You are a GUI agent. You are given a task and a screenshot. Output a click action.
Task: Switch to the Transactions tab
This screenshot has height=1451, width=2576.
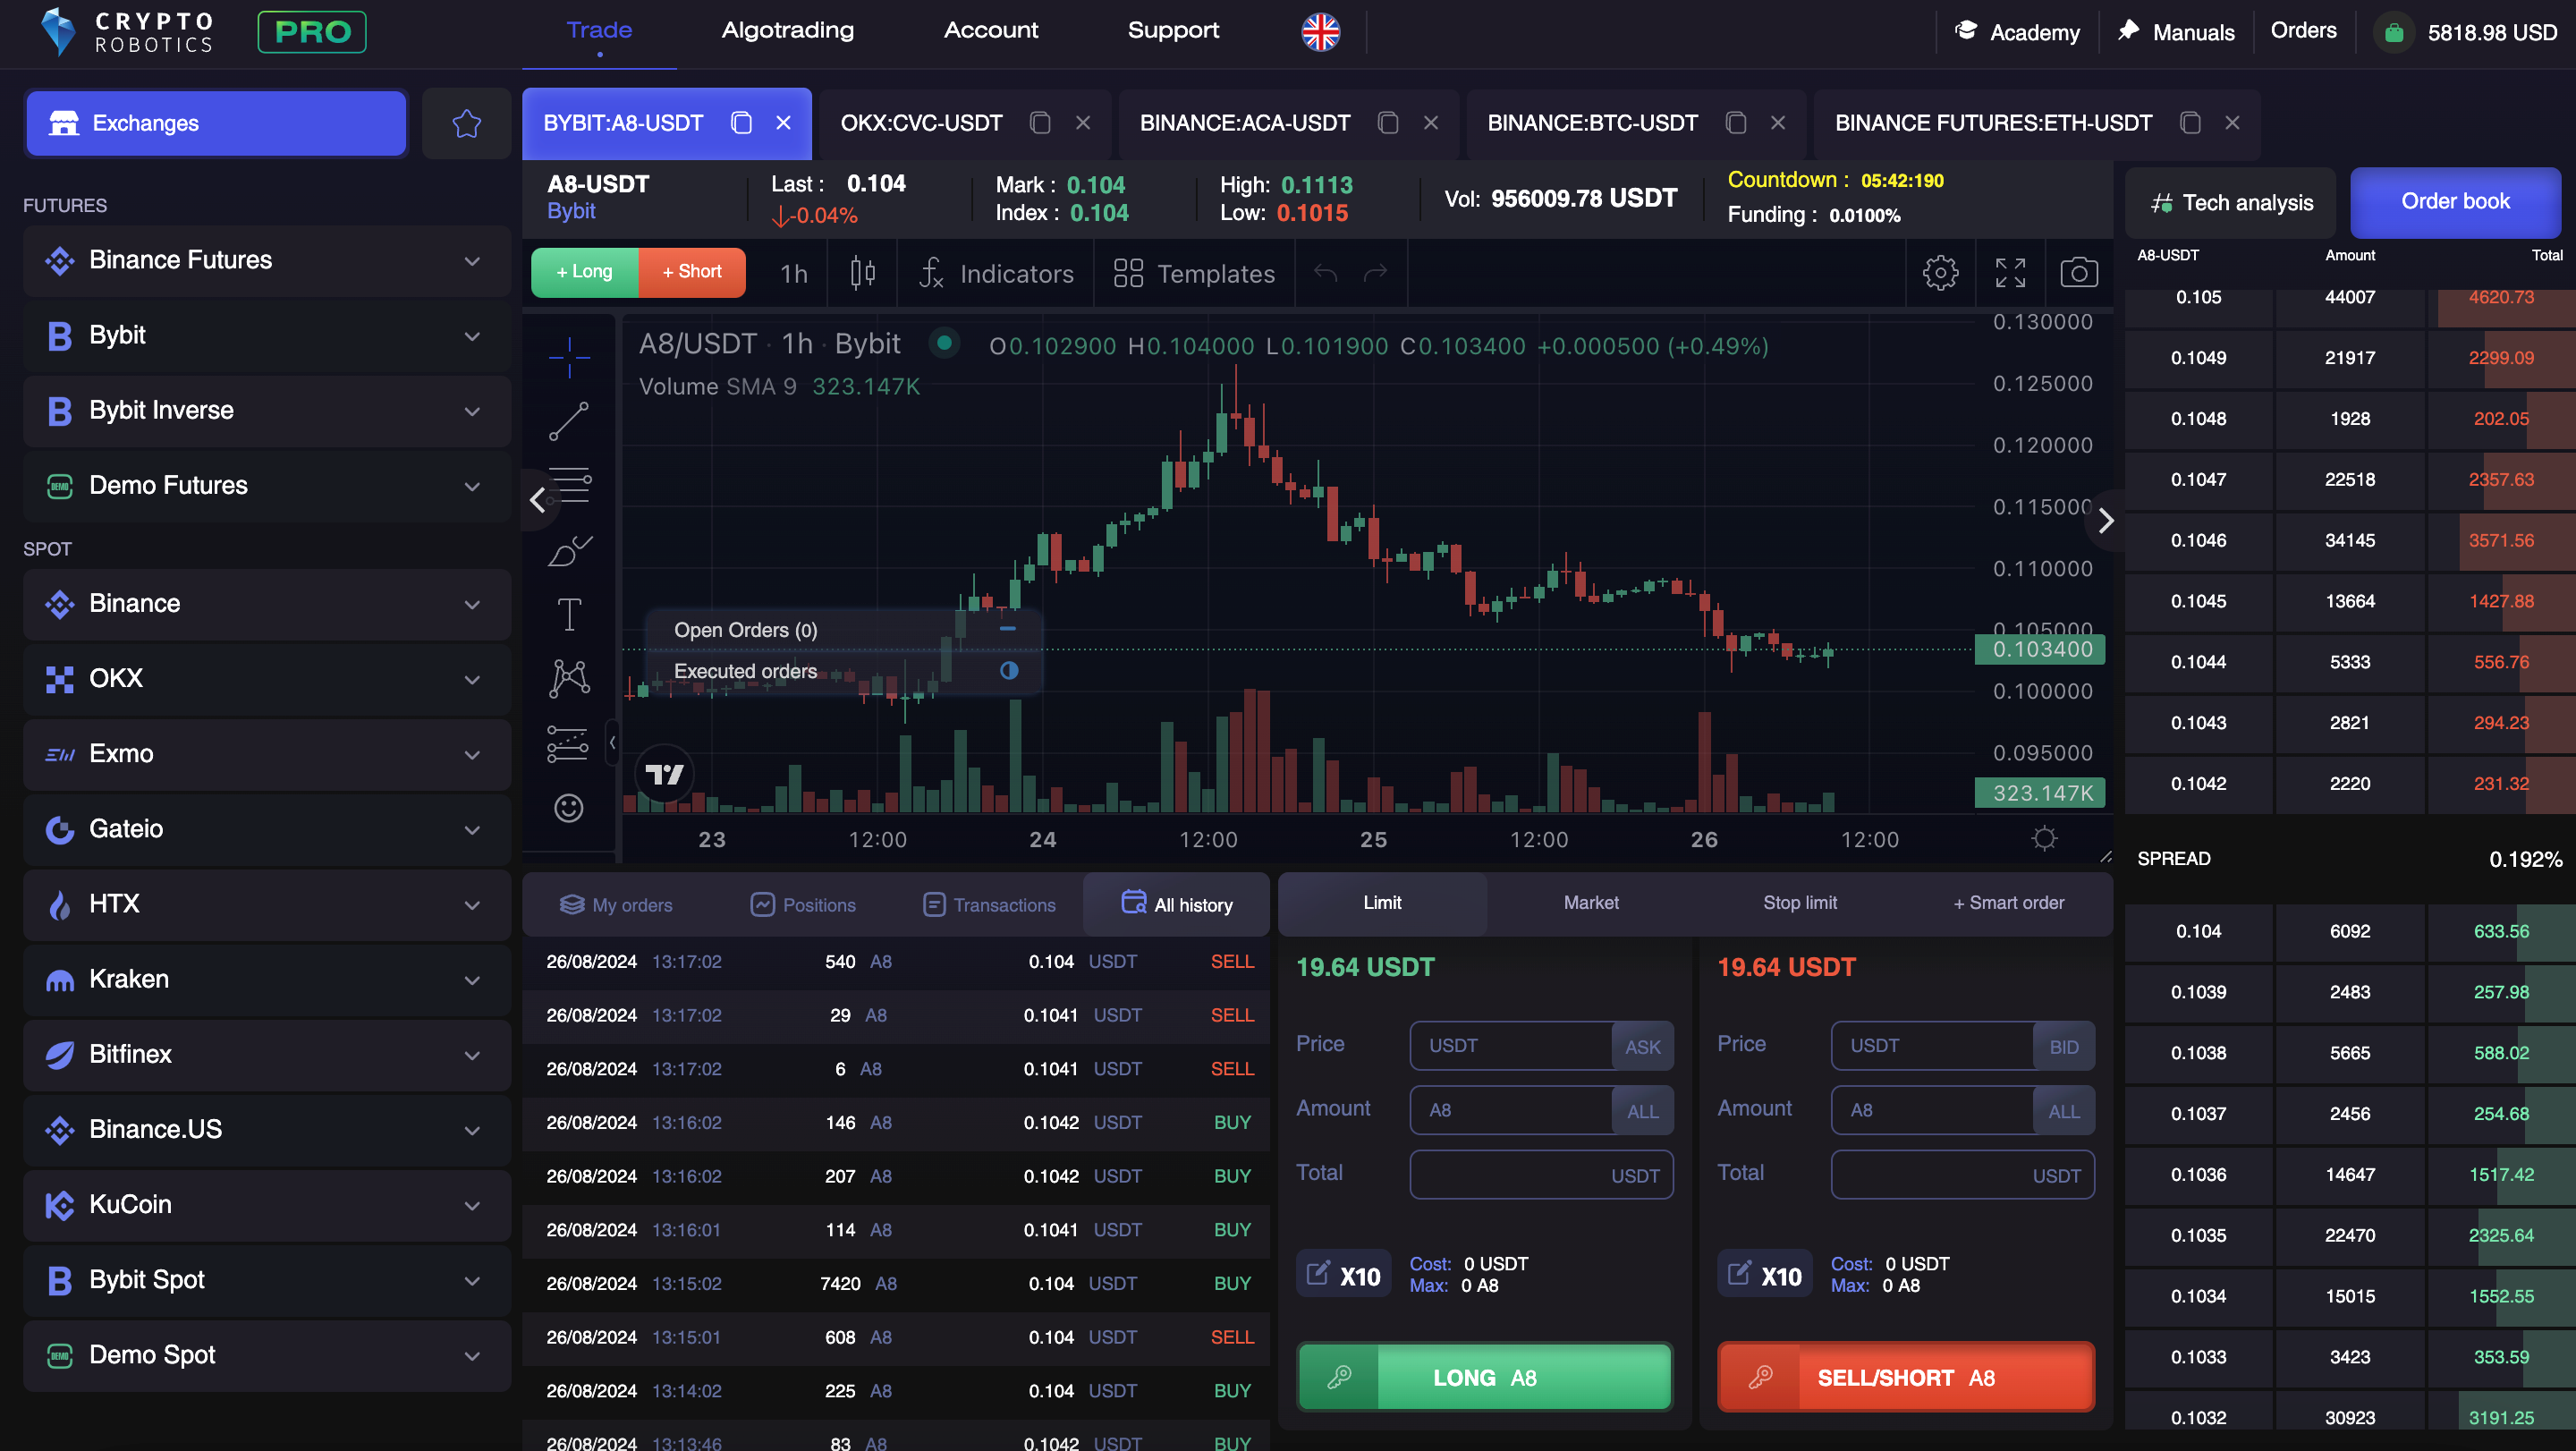(988, 905)
